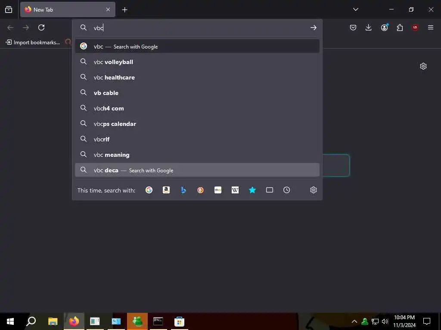Search bookmarks with the star icon
Image resolution: width=441 pixels, height=330 pixels.
coord(252,190)
